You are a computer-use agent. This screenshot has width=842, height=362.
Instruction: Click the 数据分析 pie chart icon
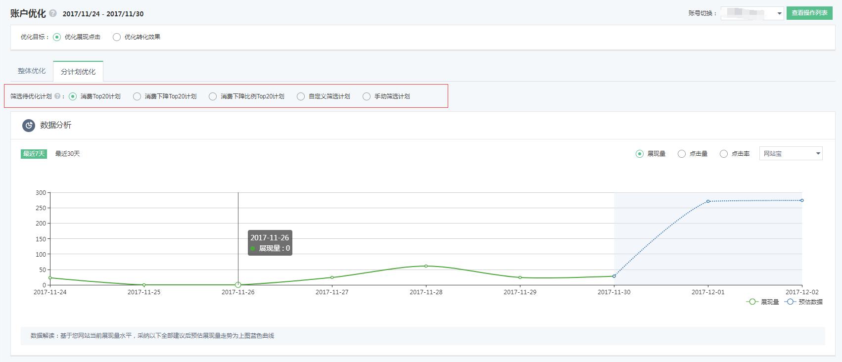click(28, 126)
